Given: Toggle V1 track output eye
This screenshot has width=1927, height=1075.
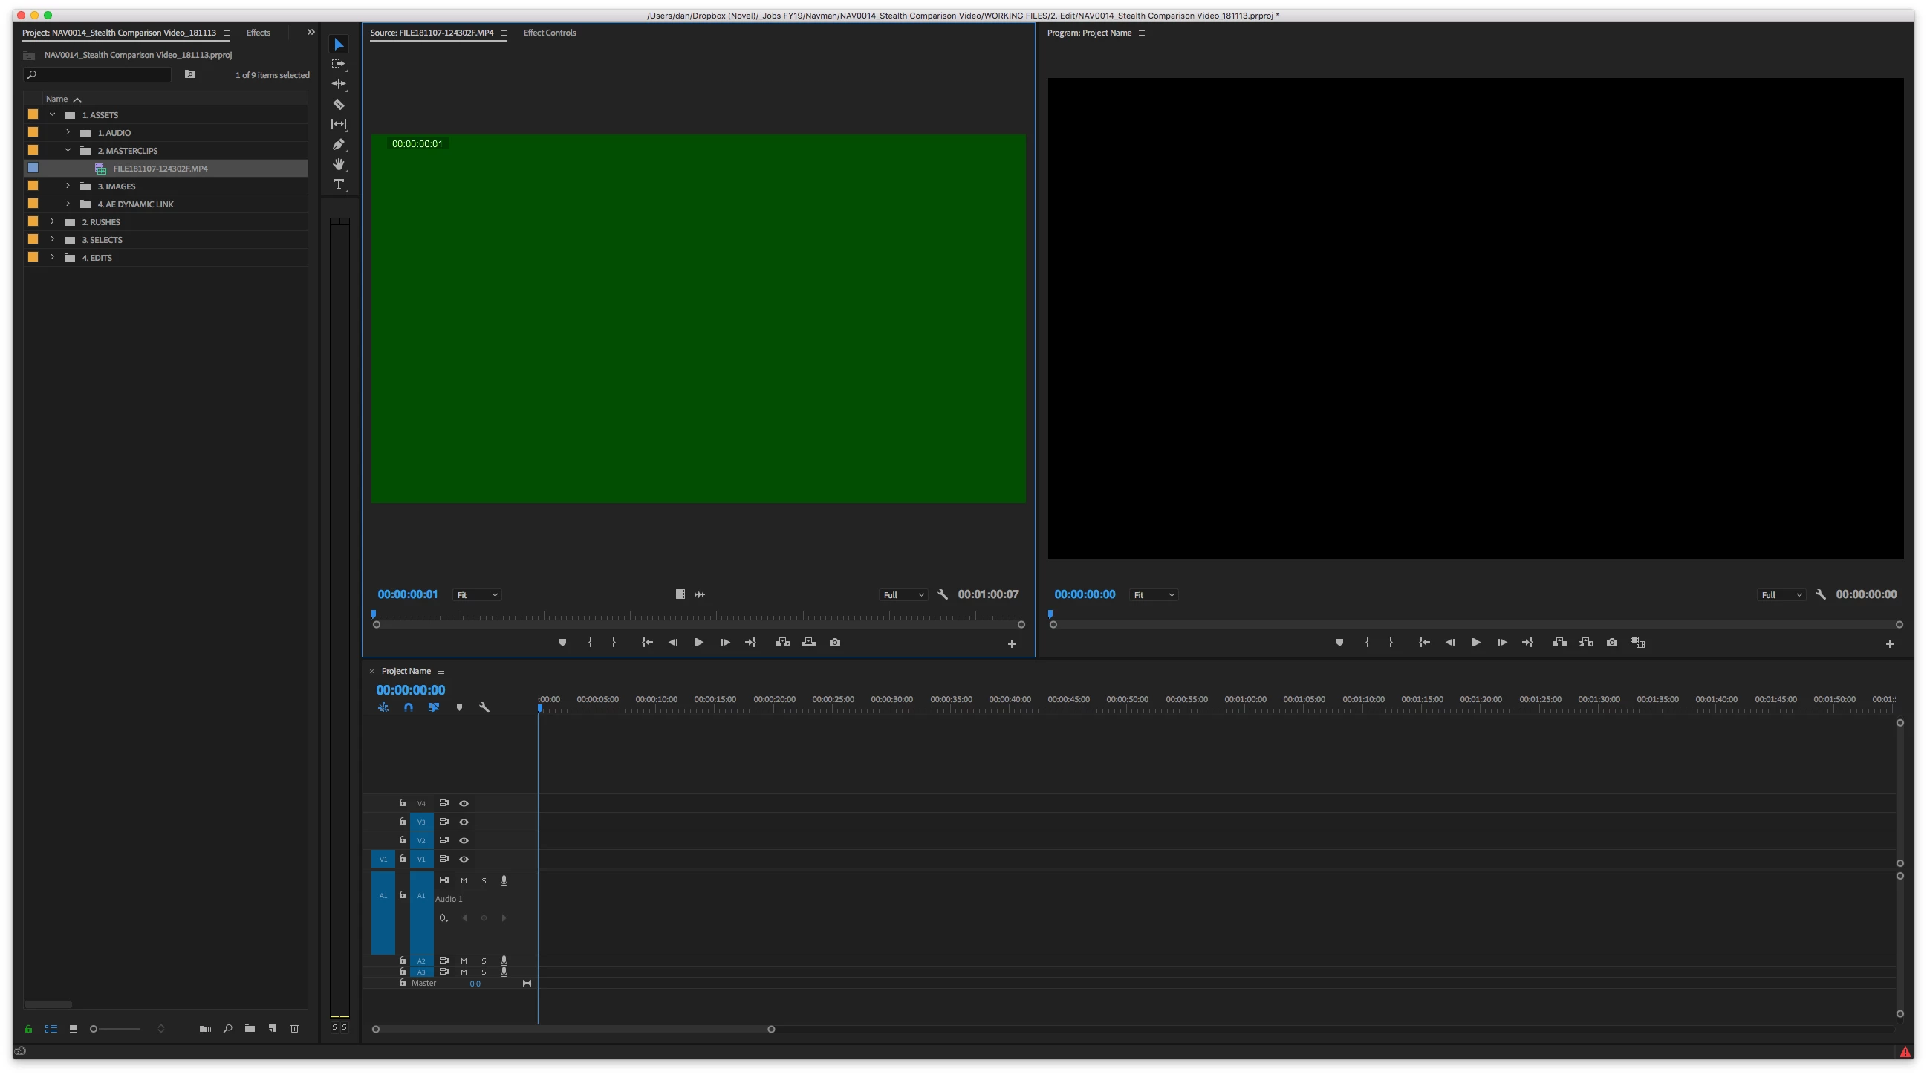Looking at the screenshot, I should pos(464,859).
